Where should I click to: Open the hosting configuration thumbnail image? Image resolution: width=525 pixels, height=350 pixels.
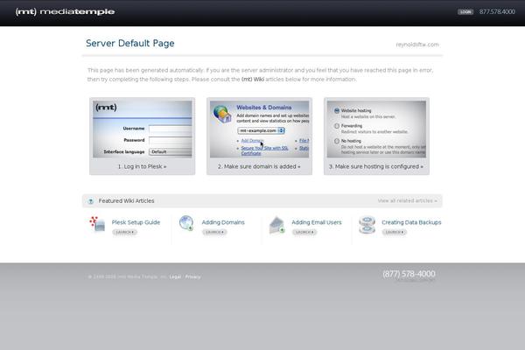[375, 129]
